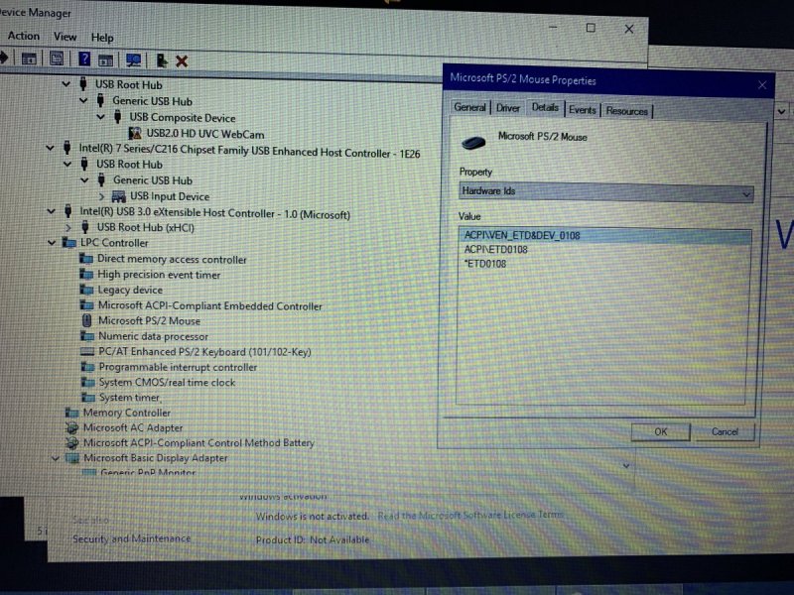Close the Microsoft PS/2 Mouse Properties dialog

[x=762, y=85]
